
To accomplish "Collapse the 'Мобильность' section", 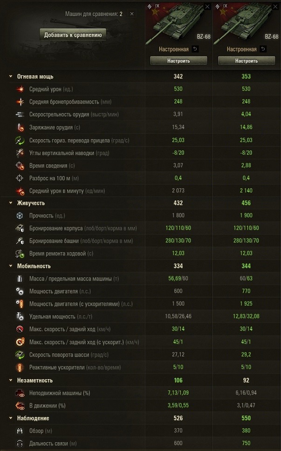I will coord(11,266).
